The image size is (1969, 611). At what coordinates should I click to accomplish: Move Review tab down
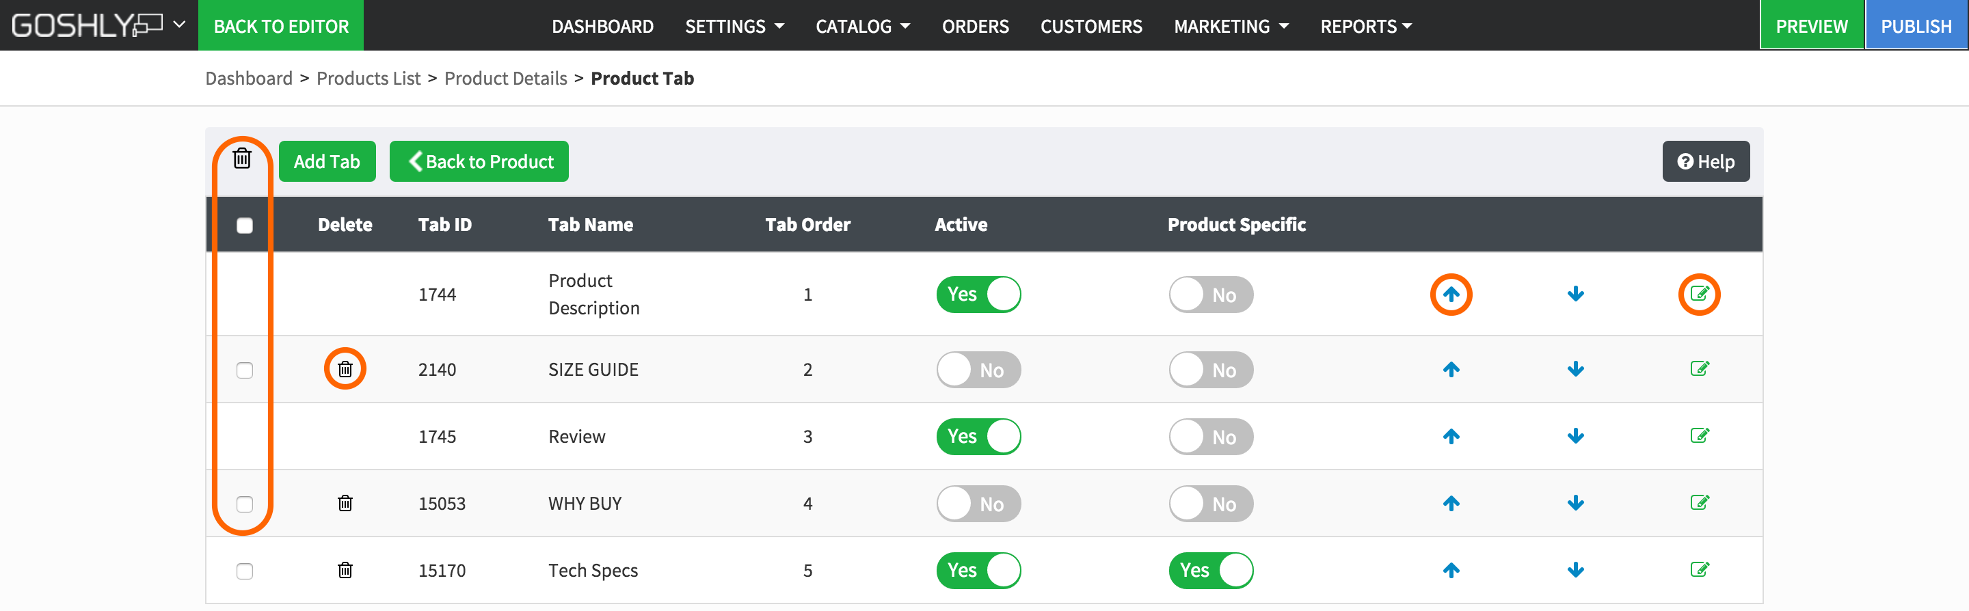tap(1575, 436)
